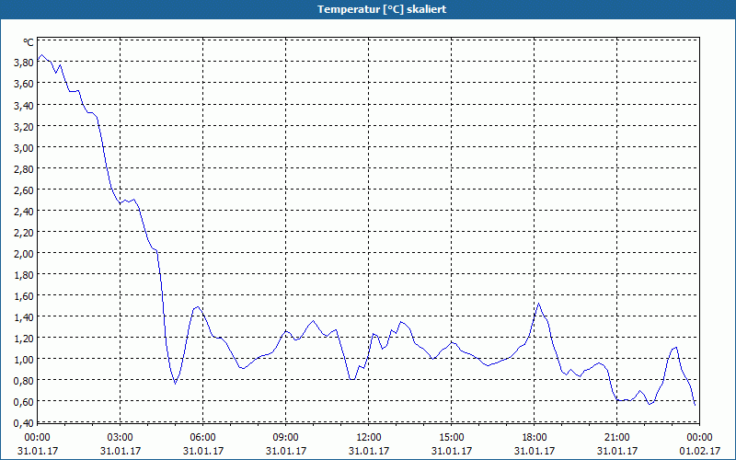
Task: Click the curve's peak near 18:00
Action: pos(539,304)
